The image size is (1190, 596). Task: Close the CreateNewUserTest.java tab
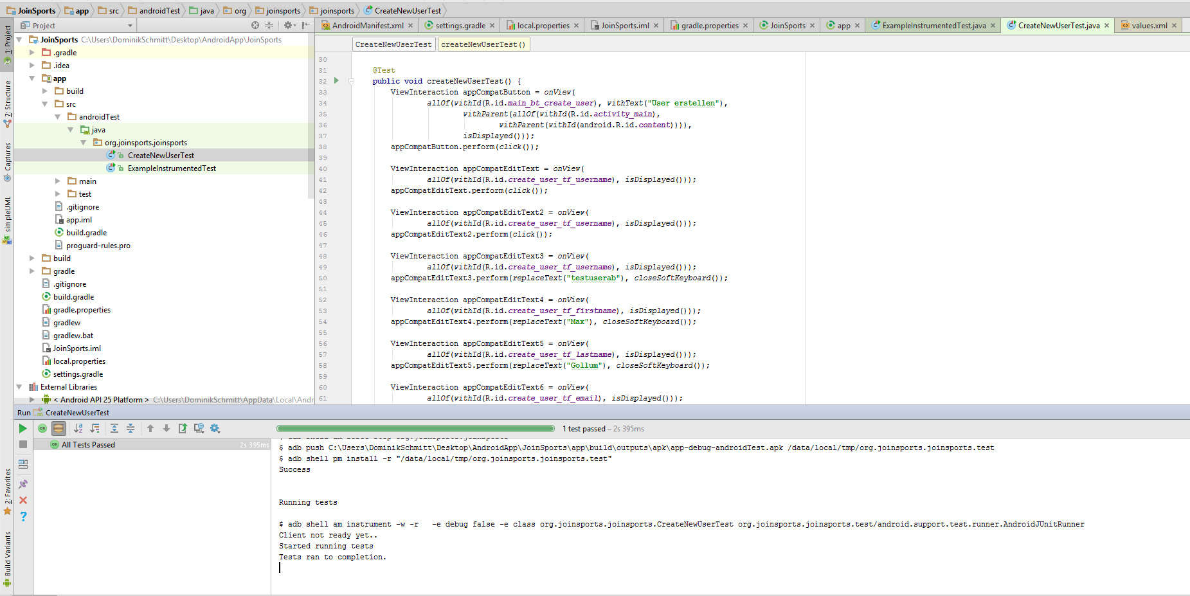pyautogui.click(x=1106, y=26)
